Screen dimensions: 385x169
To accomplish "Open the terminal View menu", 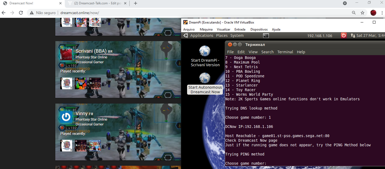I will (x=253, y=52).
